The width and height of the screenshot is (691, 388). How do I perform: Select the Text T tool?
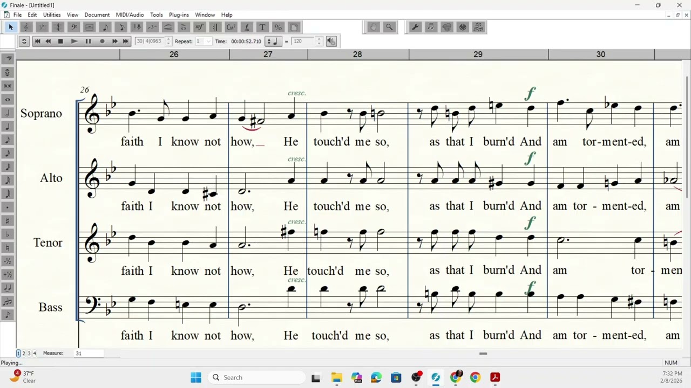click(x=262, y=27)
